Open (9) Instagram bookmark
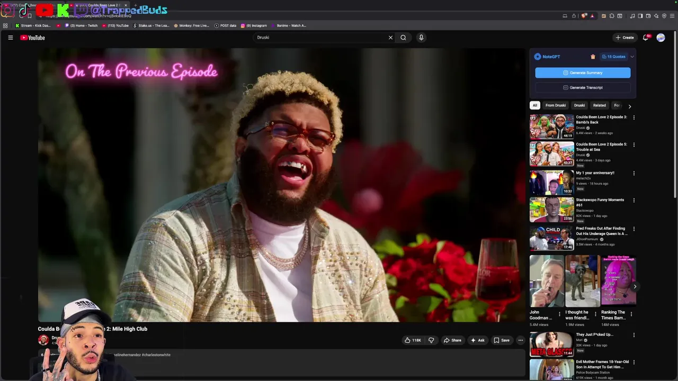The width and height of the screenshot is (678, 381). point(254,25)
